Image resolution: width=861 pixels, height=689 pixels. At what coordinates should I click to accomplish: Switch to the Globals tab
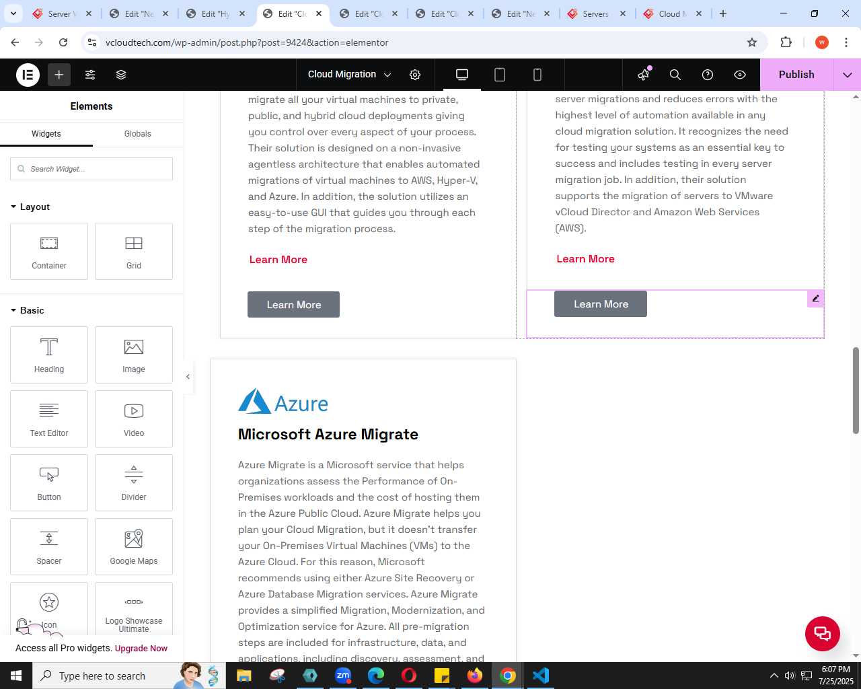pyautogui.click(x=138, y=134)
